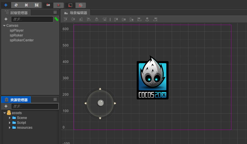
Task: Collapse the assets root folder
Action: [x=5, y=113]
